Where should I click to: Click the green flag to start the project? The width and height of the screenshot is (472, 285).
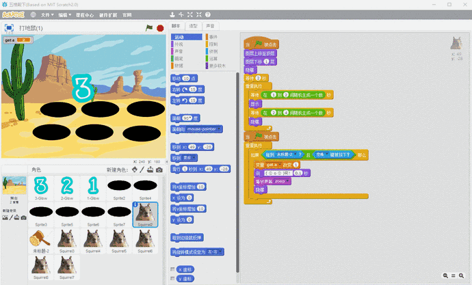149,27
